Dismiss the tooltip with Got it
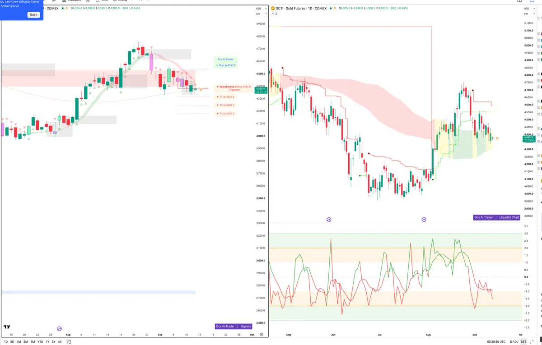 [34, 15]
